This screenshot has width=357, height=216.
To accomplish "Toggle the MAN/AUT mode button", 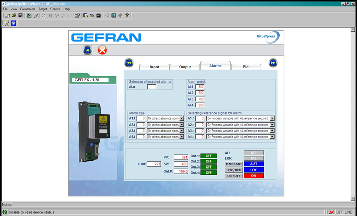I will point(234,164).
